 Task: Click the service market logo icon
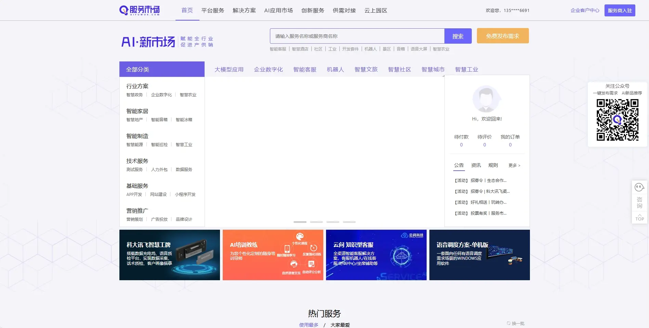pos(139,10)
